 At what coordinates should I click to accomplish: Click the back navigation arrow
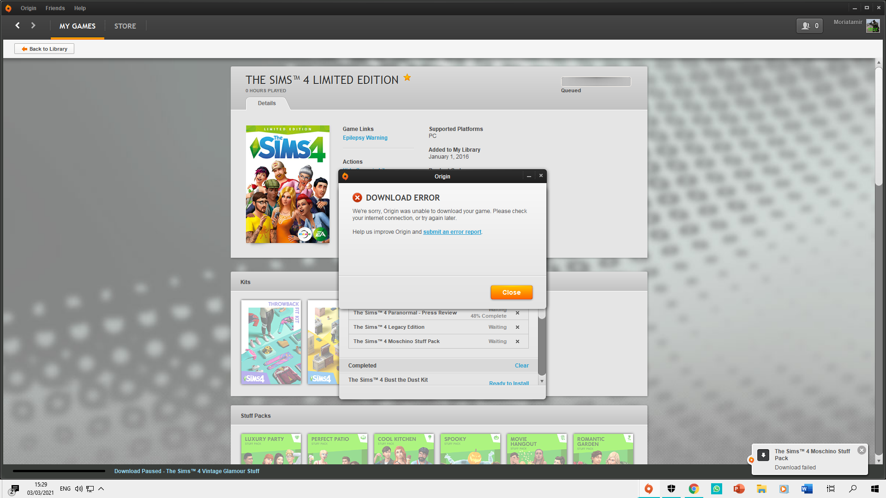18,26
